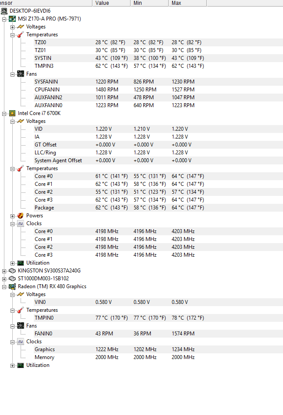This screenshot has width=283, height=415.
Task: Select the AUXFANIN2 fan row
Action: coord(159,98)
